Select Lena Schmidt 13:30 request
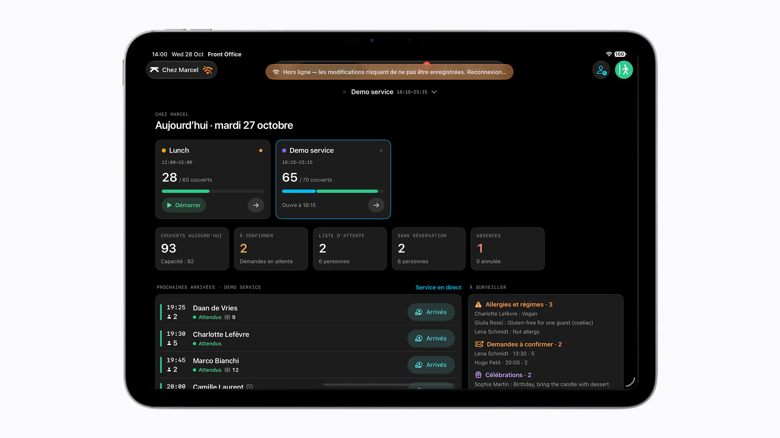This screenshot has width=780, height=438. pyautogui.click(x=504, y=353)
